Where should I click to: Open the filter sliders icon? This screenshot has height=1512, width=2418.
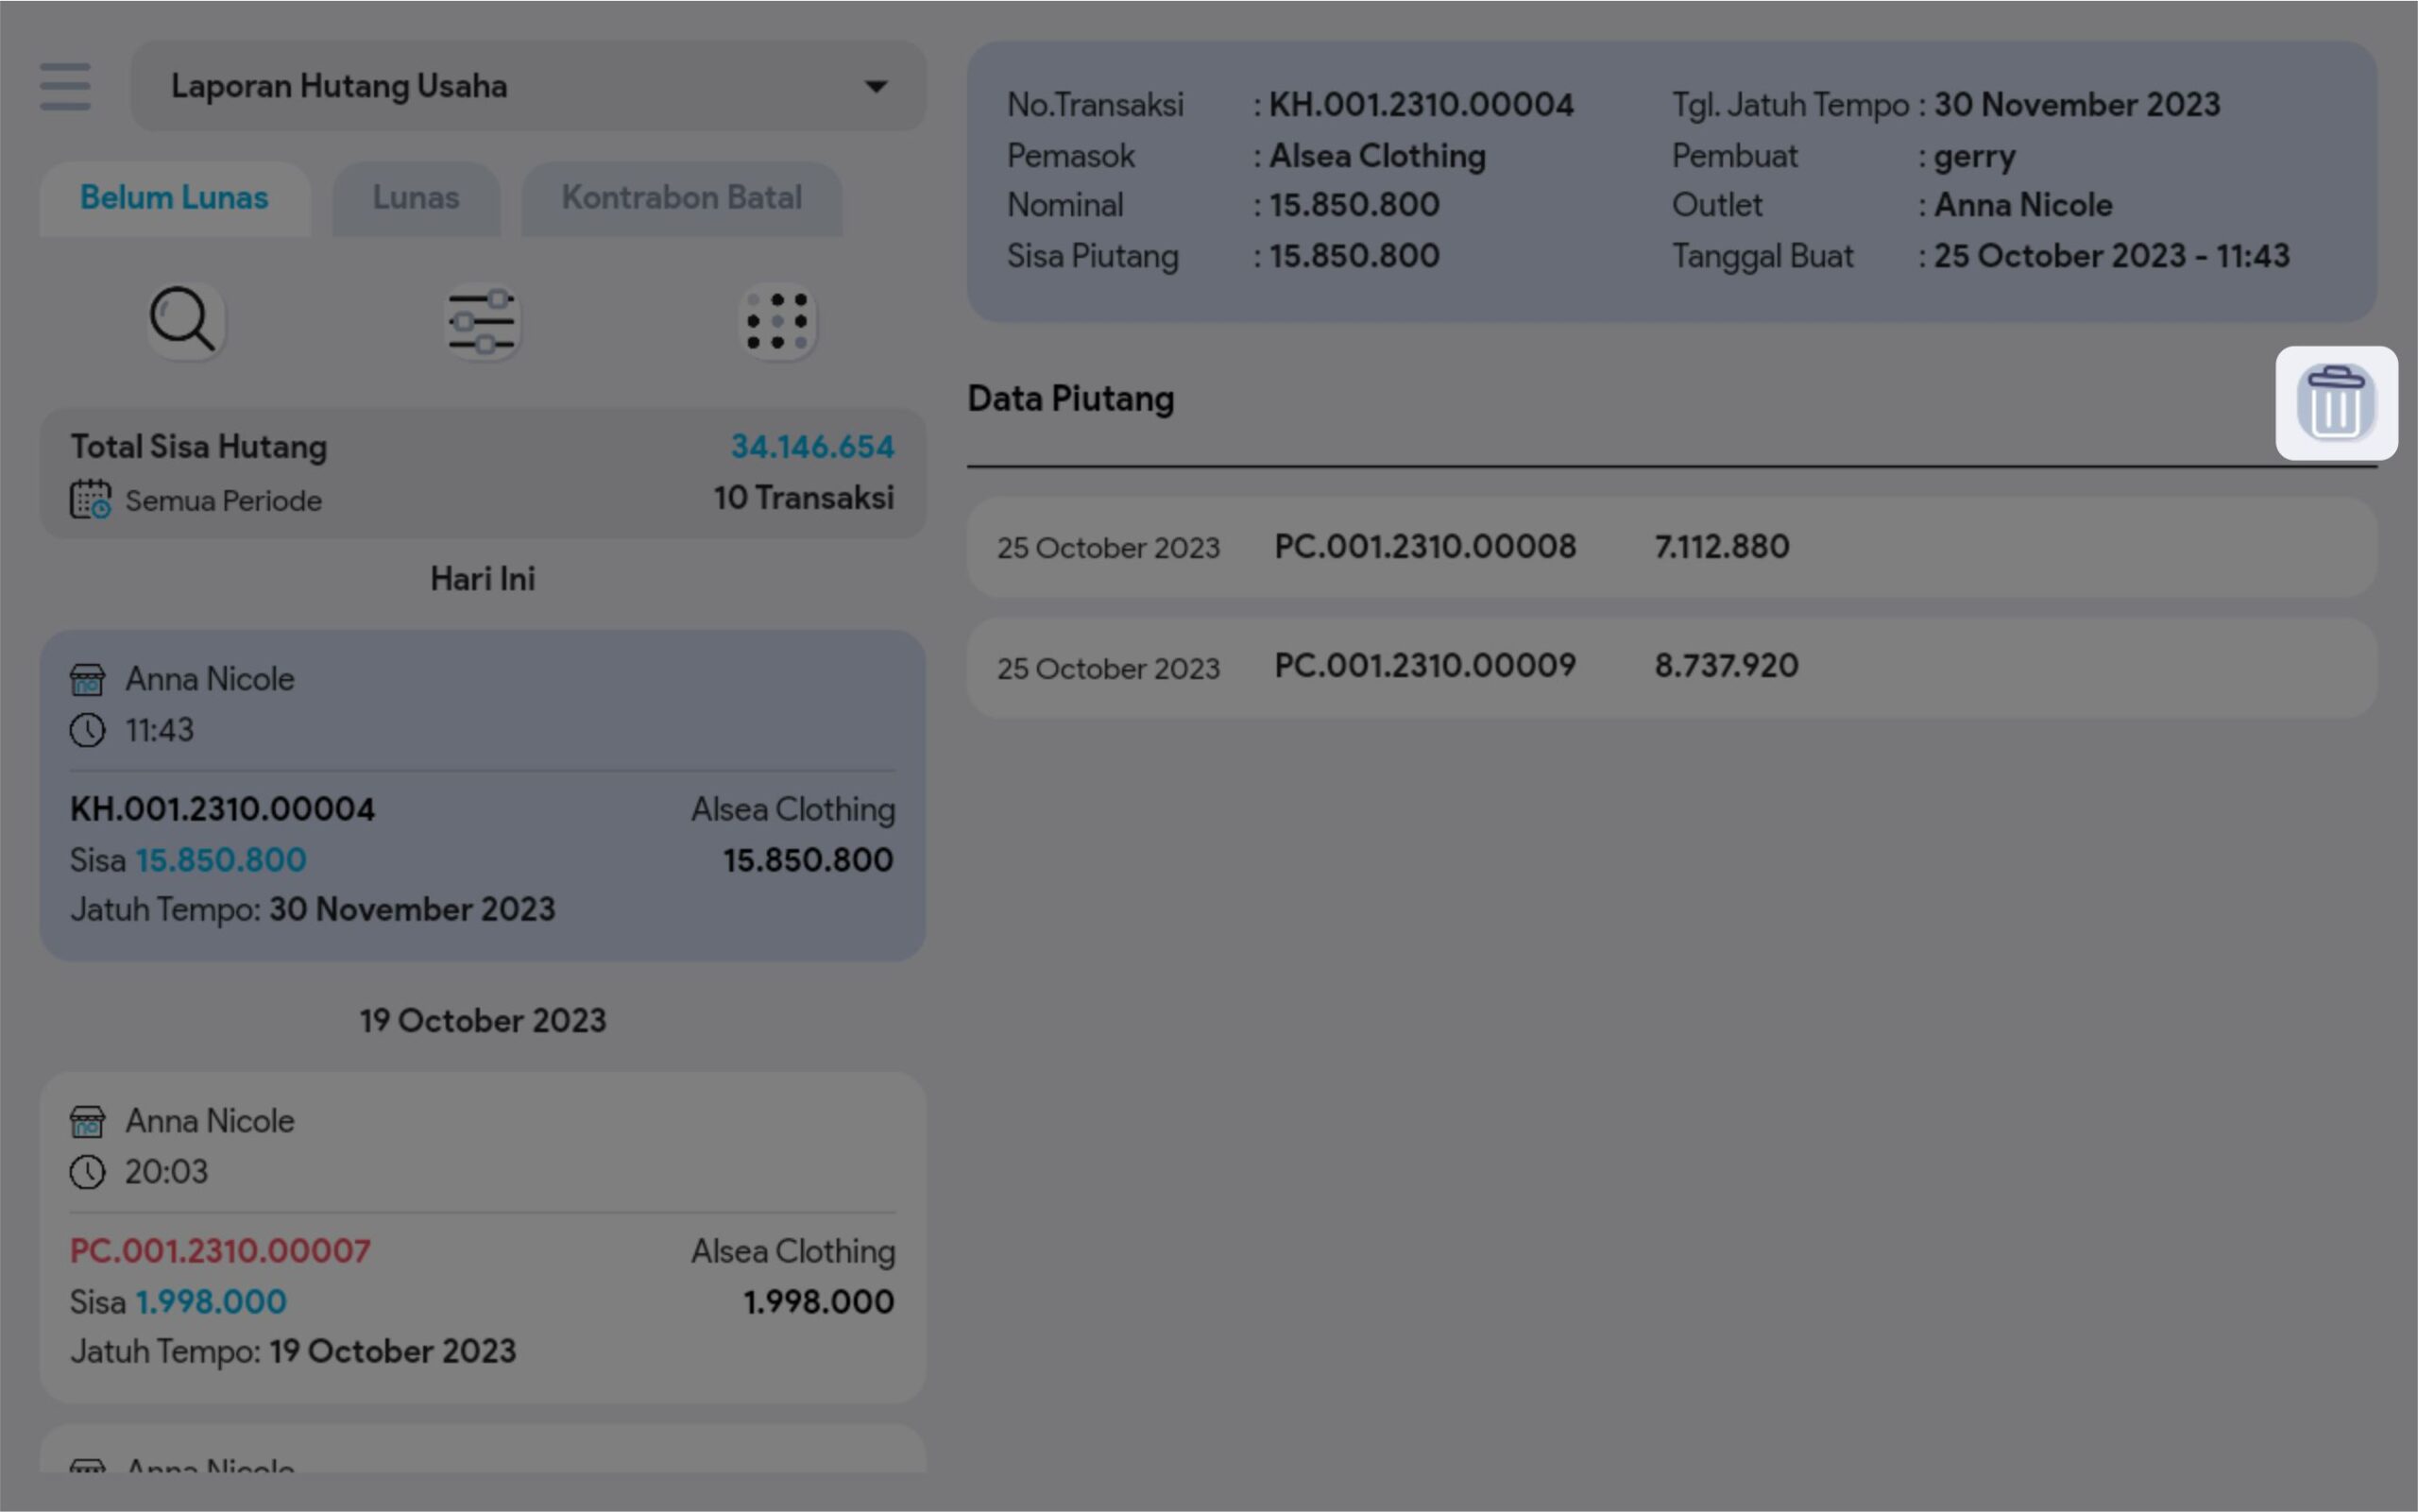click(x=482, y=322)
